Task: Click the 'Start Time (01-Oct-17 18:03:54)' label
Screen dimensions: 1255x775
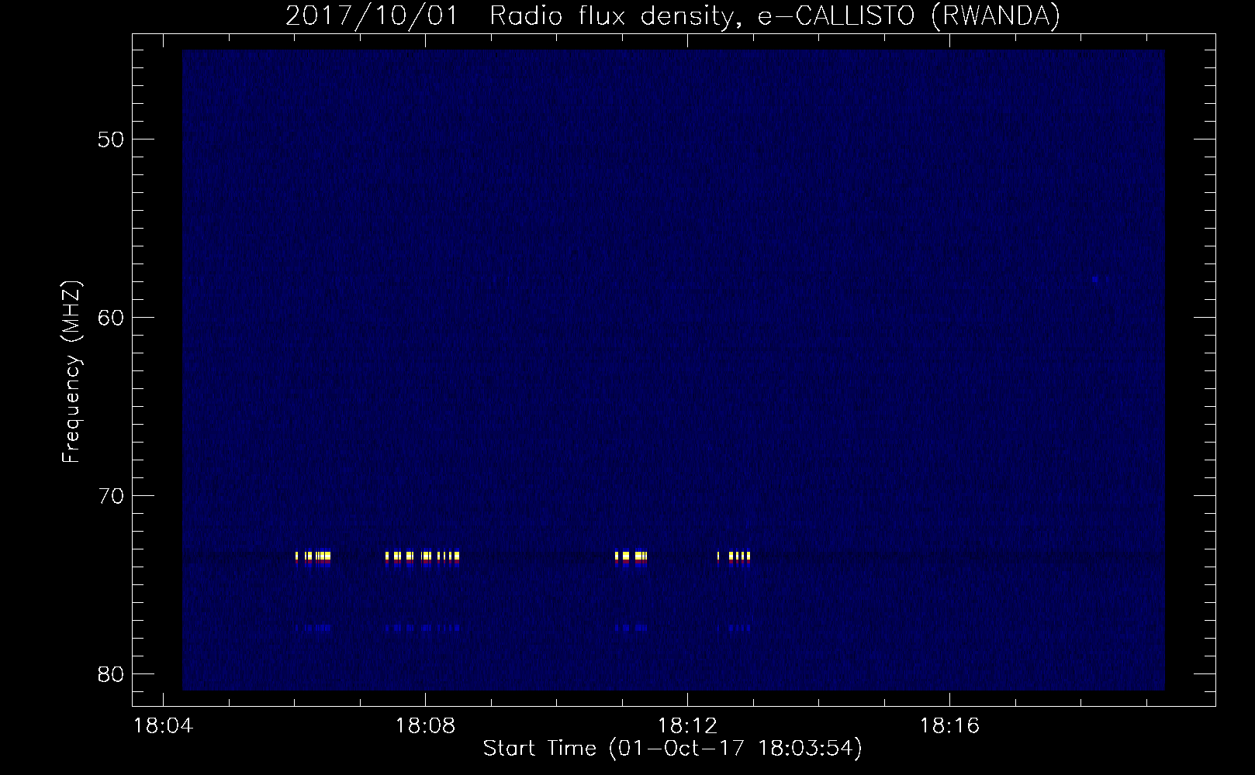Action: pyautogui.click(x=672, y=749)
